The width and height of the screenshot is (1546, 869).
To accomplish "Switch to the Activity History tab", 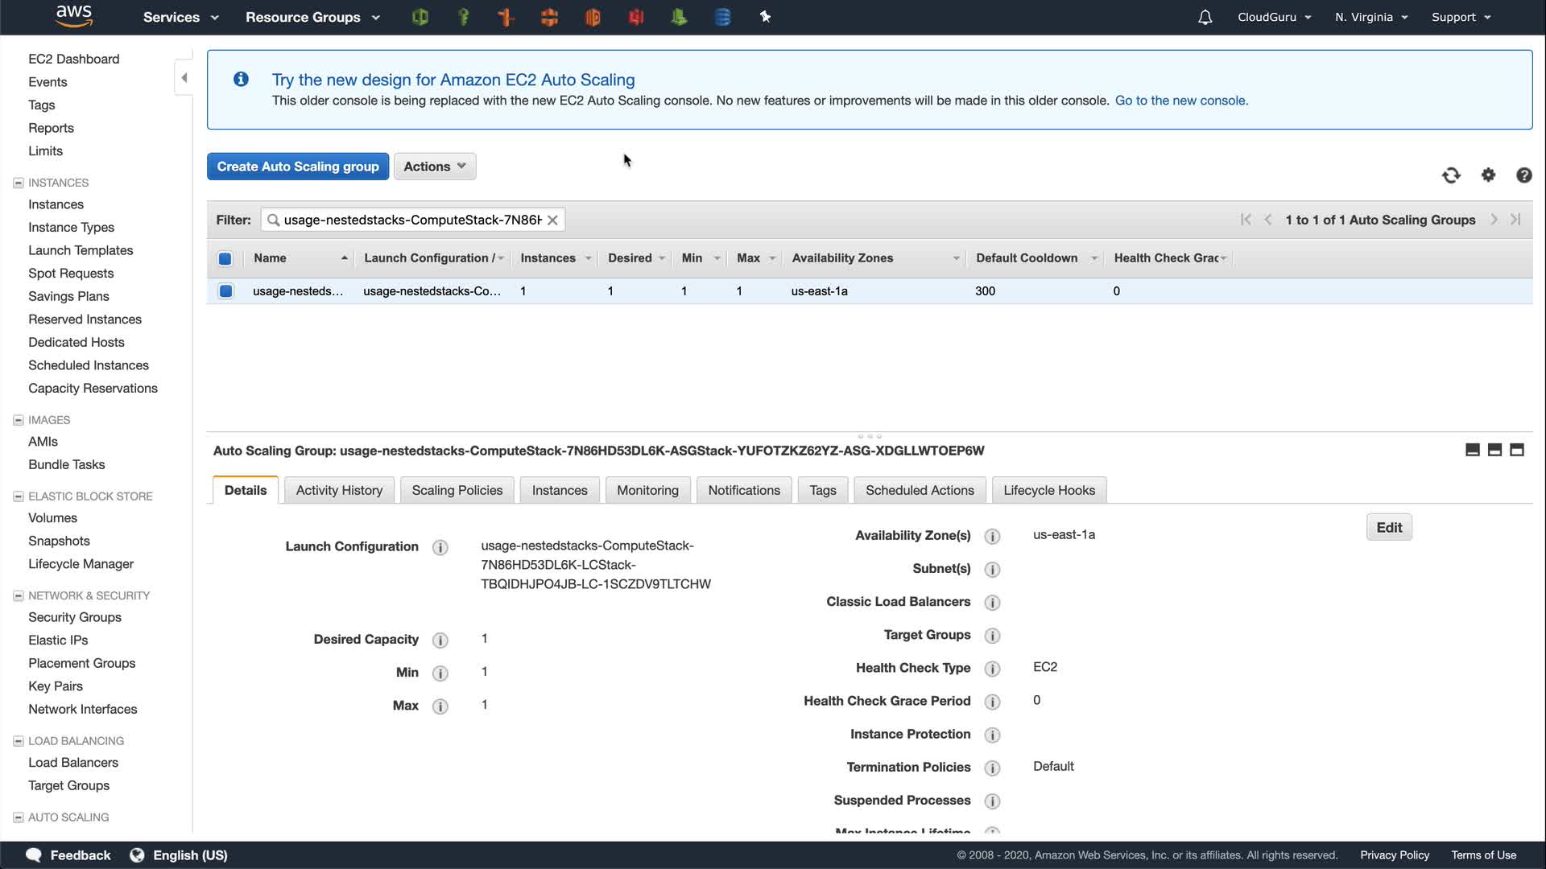I will (339, 490).
